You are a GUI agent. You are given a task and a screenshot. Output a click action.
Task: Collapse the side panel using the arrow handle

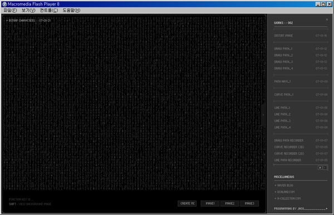coord(263,115)
